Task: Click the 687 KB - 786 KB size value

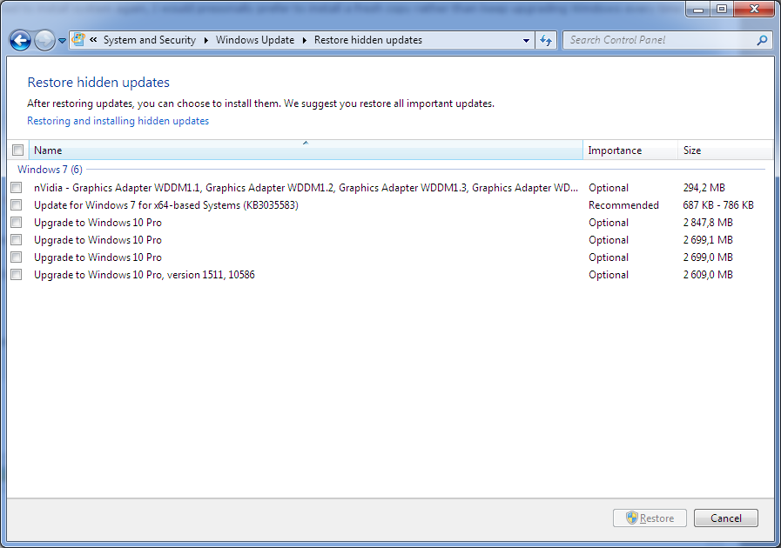Action: (718, 205)
